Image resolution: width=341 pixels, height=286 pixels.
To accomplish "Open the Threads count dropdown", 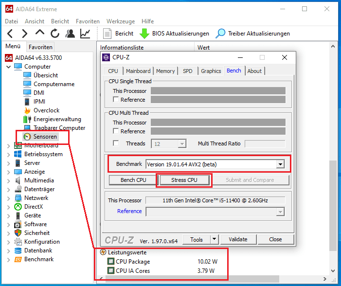I will point(182,144).
